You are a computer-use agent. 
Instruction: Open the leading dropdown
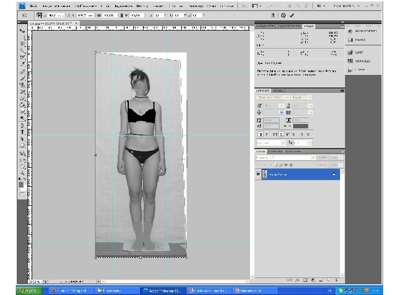(311, 105)
